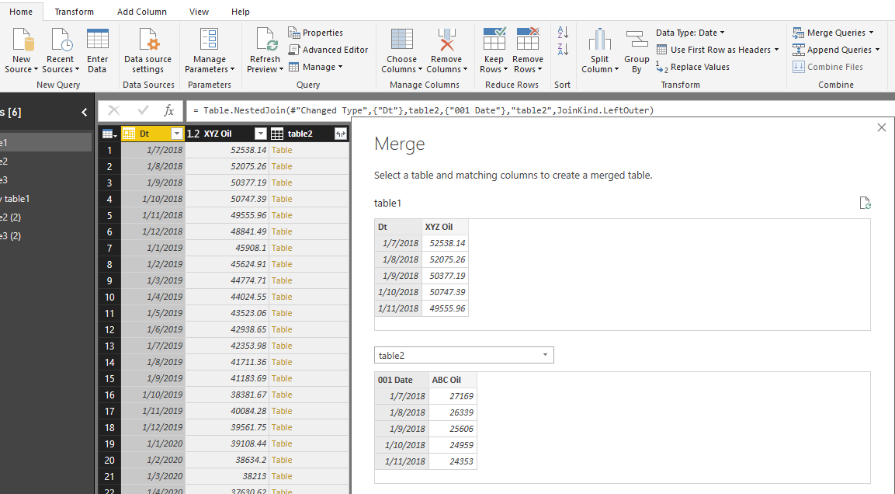Click the Remove Rows icon
This screenshot has height=494, width=895.
(x=527, y=39)
